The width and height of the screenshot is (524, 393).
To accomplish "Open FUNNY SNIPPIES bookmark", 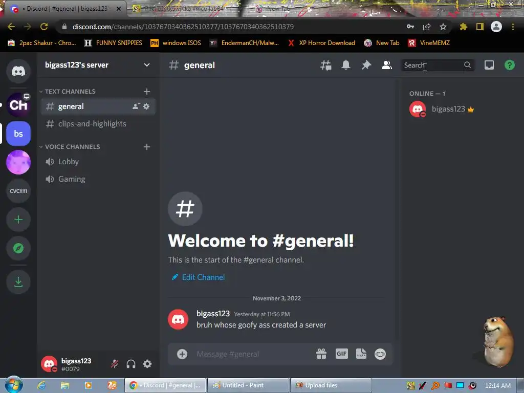I will [x=113, y=43].
